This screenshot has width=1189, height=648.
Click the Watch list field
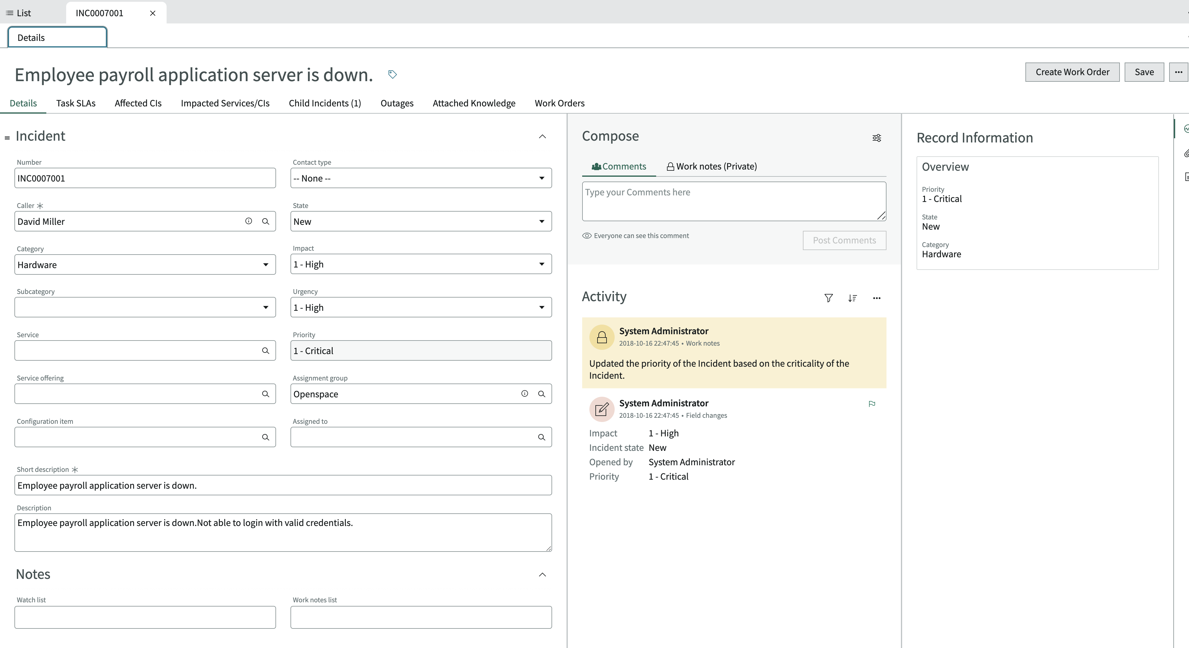click(145, 617)
